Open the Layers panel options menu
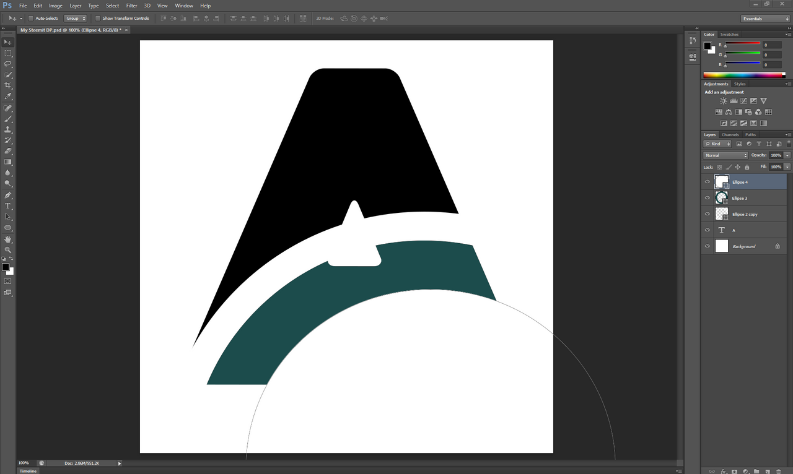The height and width of the screenshot is (474, 793). [x=788, y=135]
